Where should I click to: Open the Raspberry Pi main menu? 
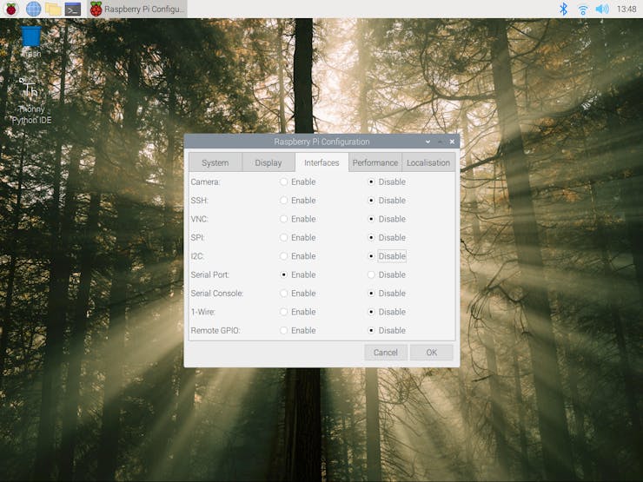point(11,9)
